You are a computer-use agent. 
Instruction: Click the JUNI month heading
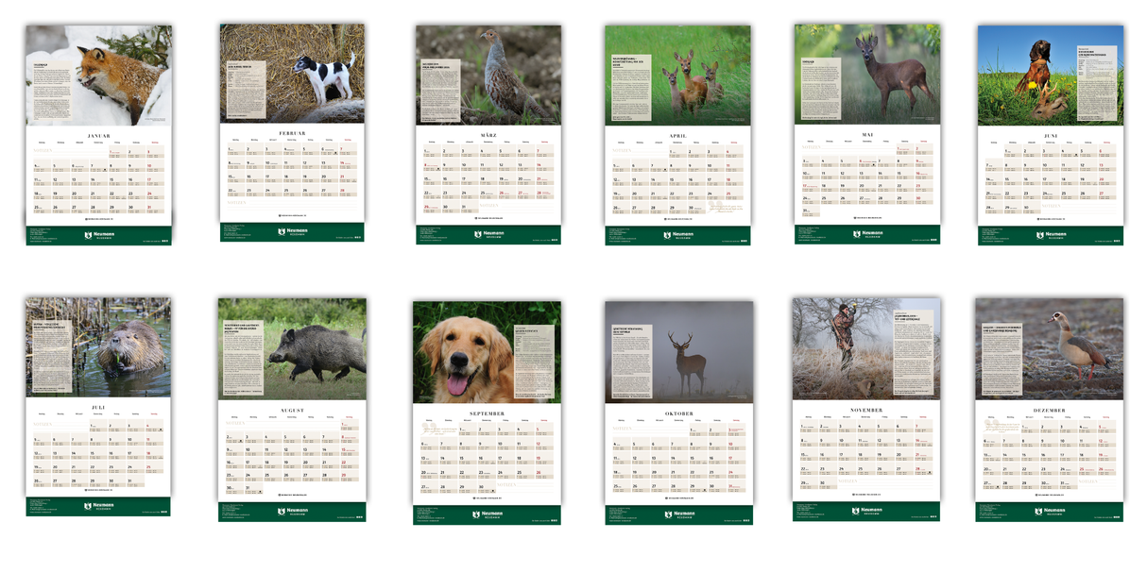pyautogui.click(x=1051, y=134)
